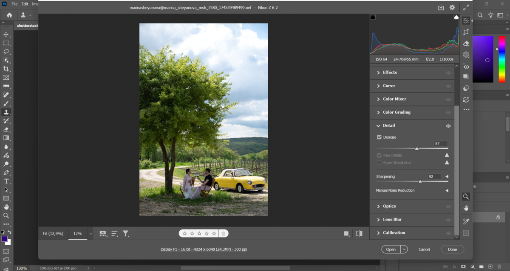
Task: Select the Brush tool
Action: point(6,103)
